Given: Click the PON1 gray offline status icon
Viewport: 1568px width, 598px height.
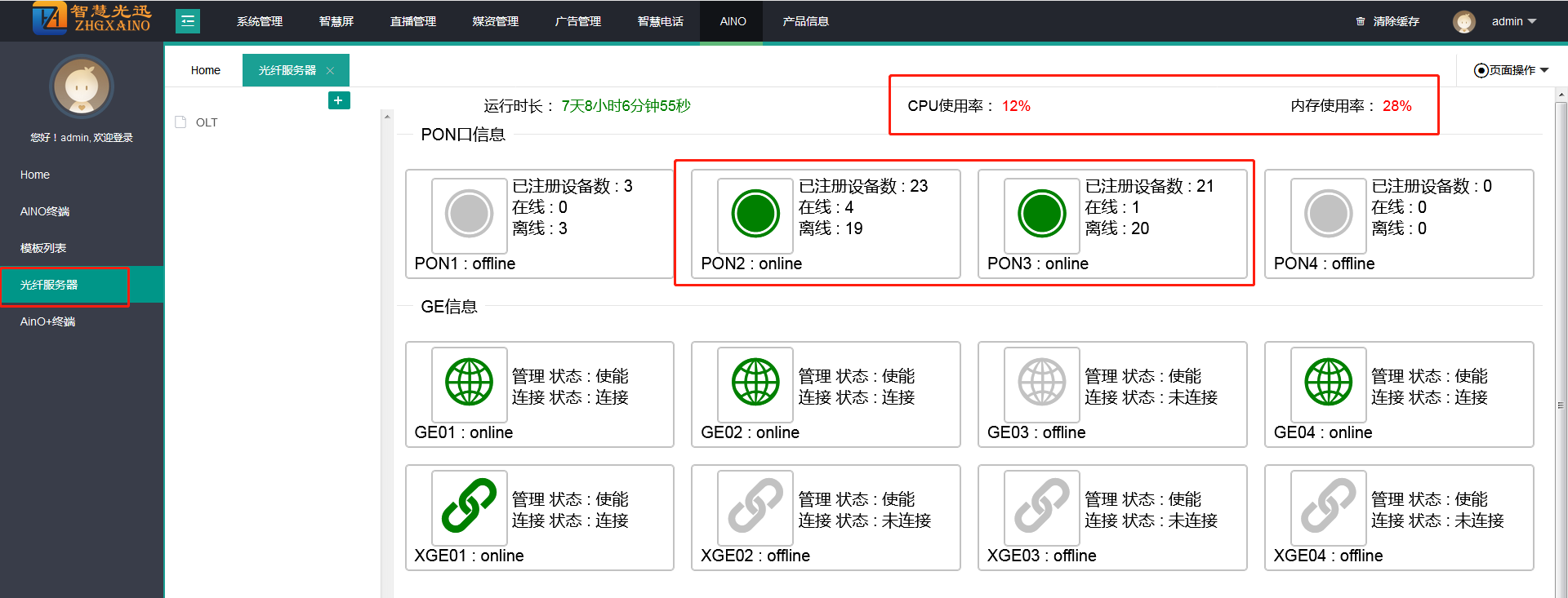Looking at the screenshot, I should pyautogui.click(x=469, y=214).
